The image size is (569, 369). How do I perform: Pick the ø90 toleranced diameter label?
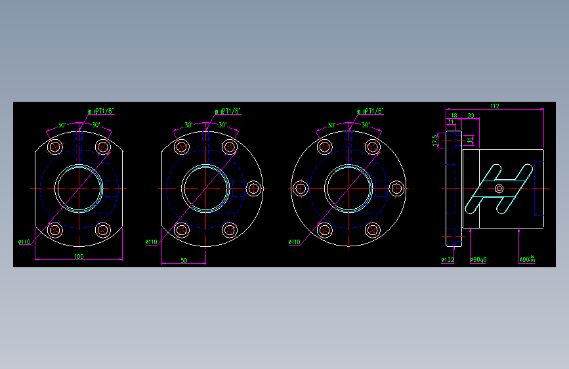[527, 259]
